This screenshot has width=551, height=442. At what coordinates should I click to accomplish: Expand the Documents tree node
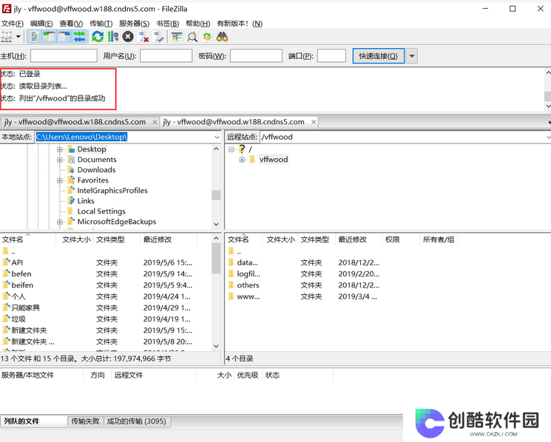[60, 160]
